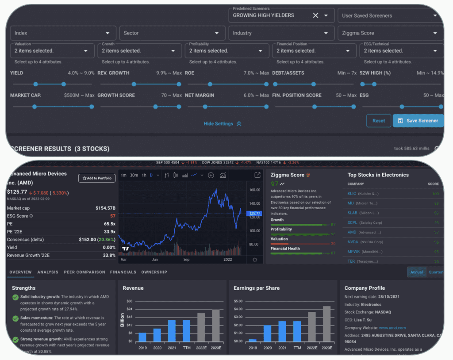Switch financials view to Annual
This screenshot has width=453, height=360.
[417, 272]
